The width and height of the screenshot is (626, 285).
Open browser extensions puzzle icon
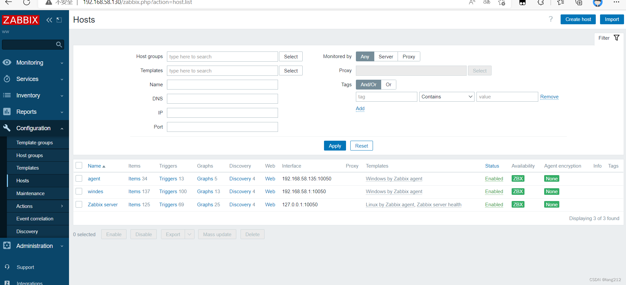[541, 3]
